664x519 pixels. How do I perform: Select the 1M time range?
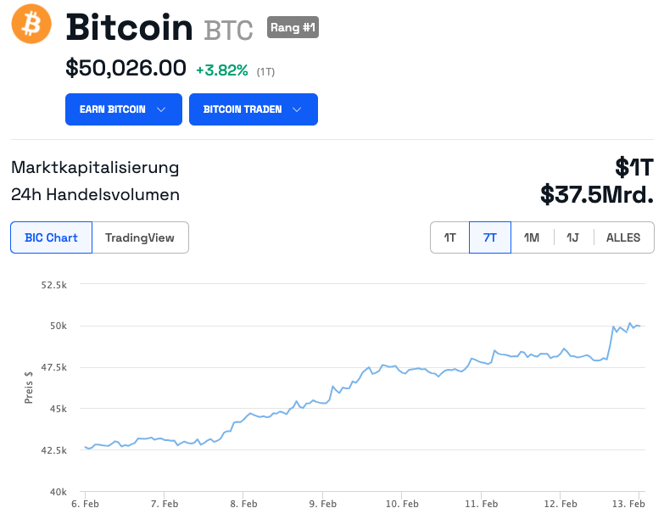(x=532, y=237)
